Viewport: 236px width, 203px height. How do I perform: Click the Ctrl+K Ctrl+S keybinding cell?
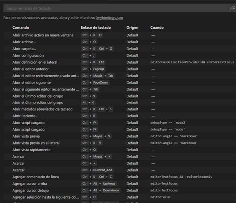(x=97, y=109)
